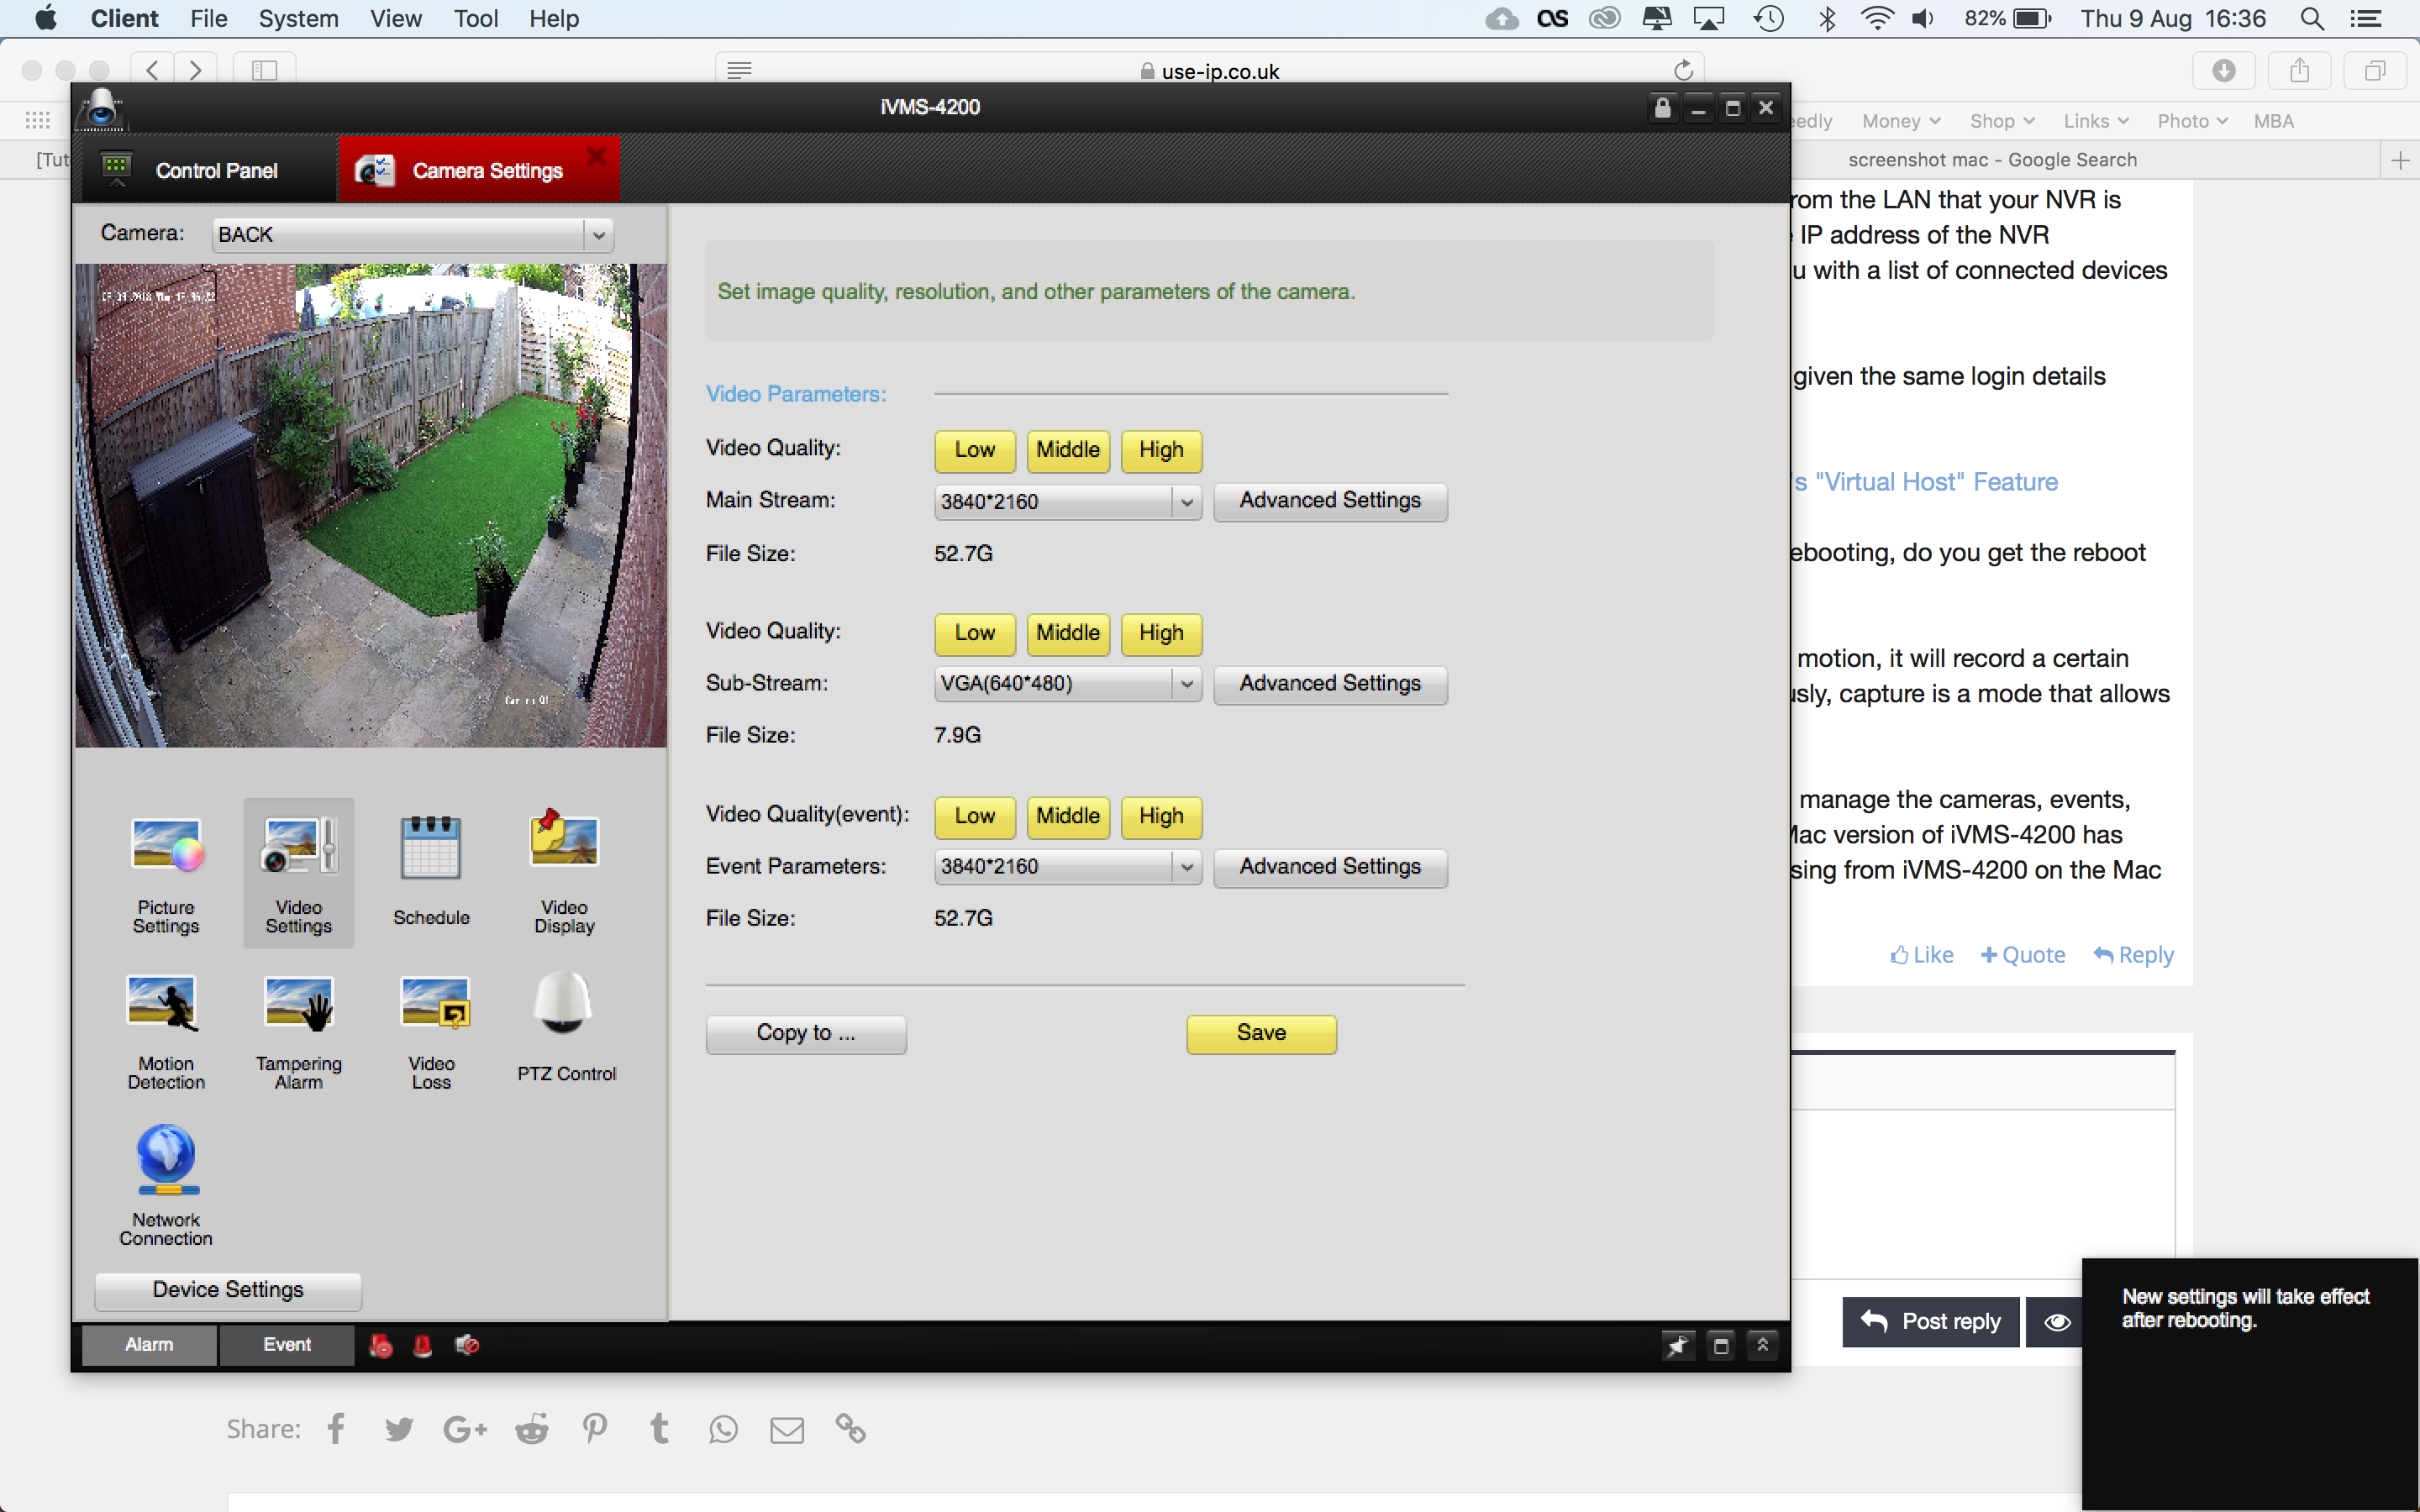
Task: Click the Copy to ... button
Action: pos(805,1034)
